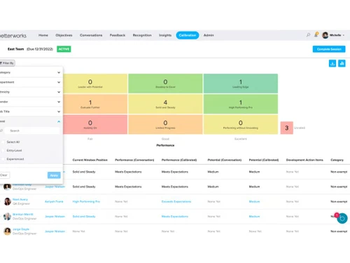350x263 pixels.
Task: Select the Evaluate Further box
Action: [x=95, y=104]
